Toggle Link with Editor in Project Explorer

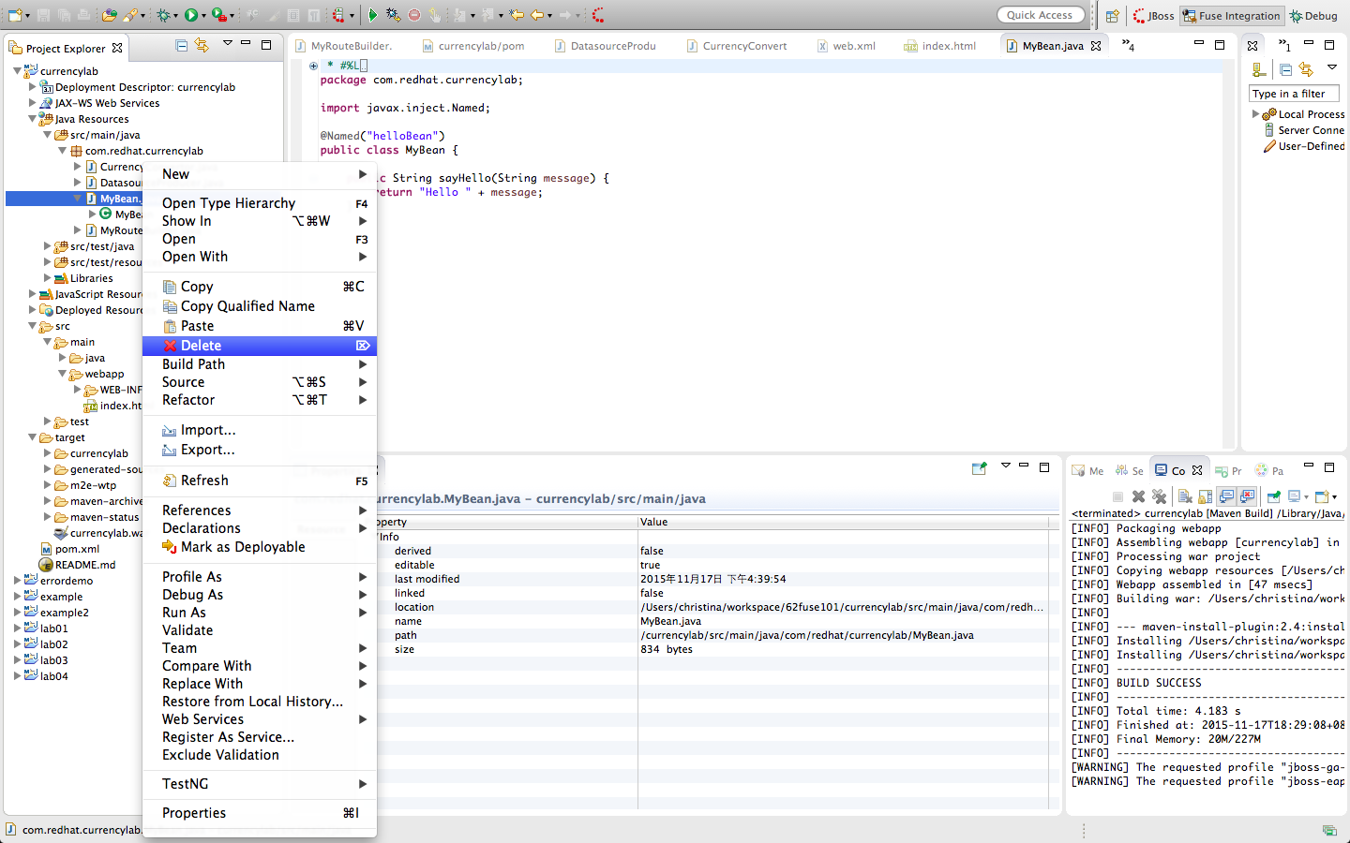(x=202, y=45)
